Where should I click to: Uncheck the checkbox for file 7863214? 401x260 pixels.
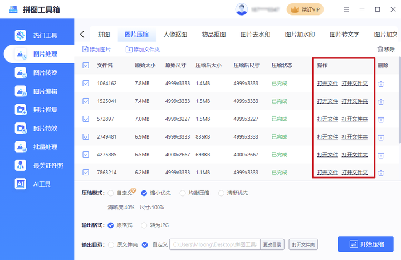(x=86, y=172)
